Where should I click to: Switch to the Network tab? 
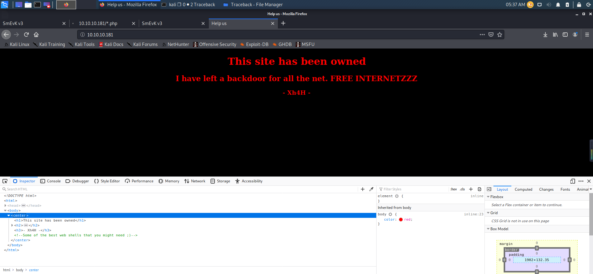pyautogui.click(x=195, y=181)
